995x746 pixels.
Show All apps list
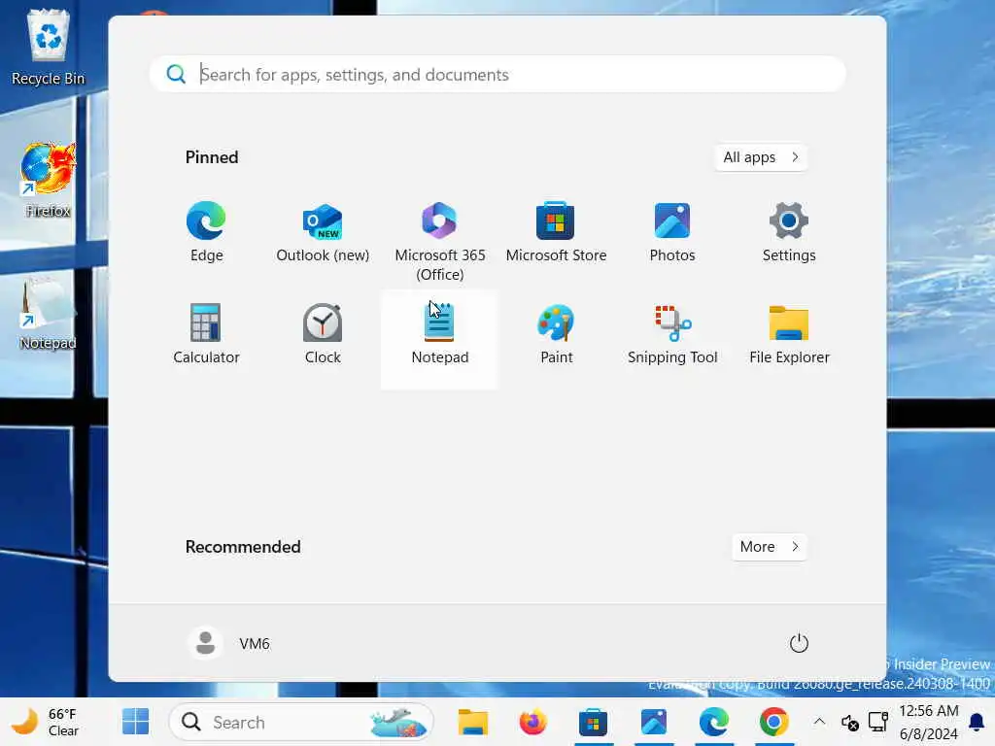(x=761, y=157)
